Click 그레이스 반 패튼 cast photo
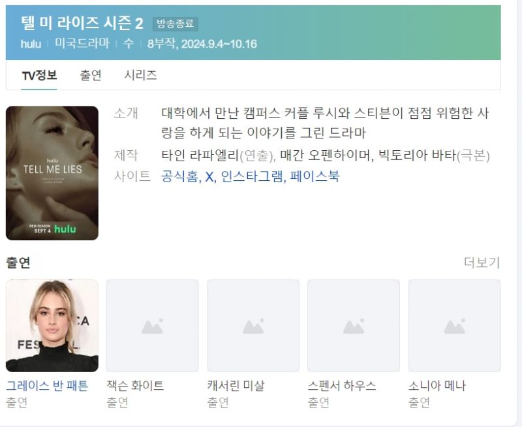The image size is (522, 427). pos(52,326)
